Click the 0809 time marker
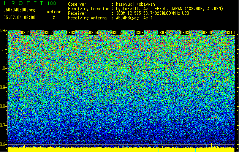 [x=207, y=33]
